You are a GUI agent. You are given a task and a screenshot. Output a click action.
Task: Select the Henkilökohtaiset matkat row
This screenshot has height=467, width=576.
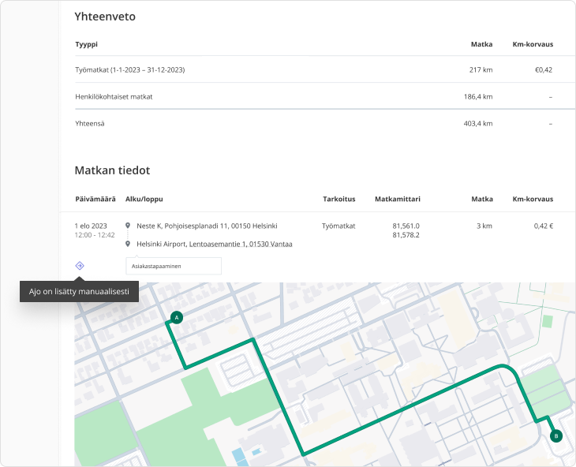tap(314, 96)
